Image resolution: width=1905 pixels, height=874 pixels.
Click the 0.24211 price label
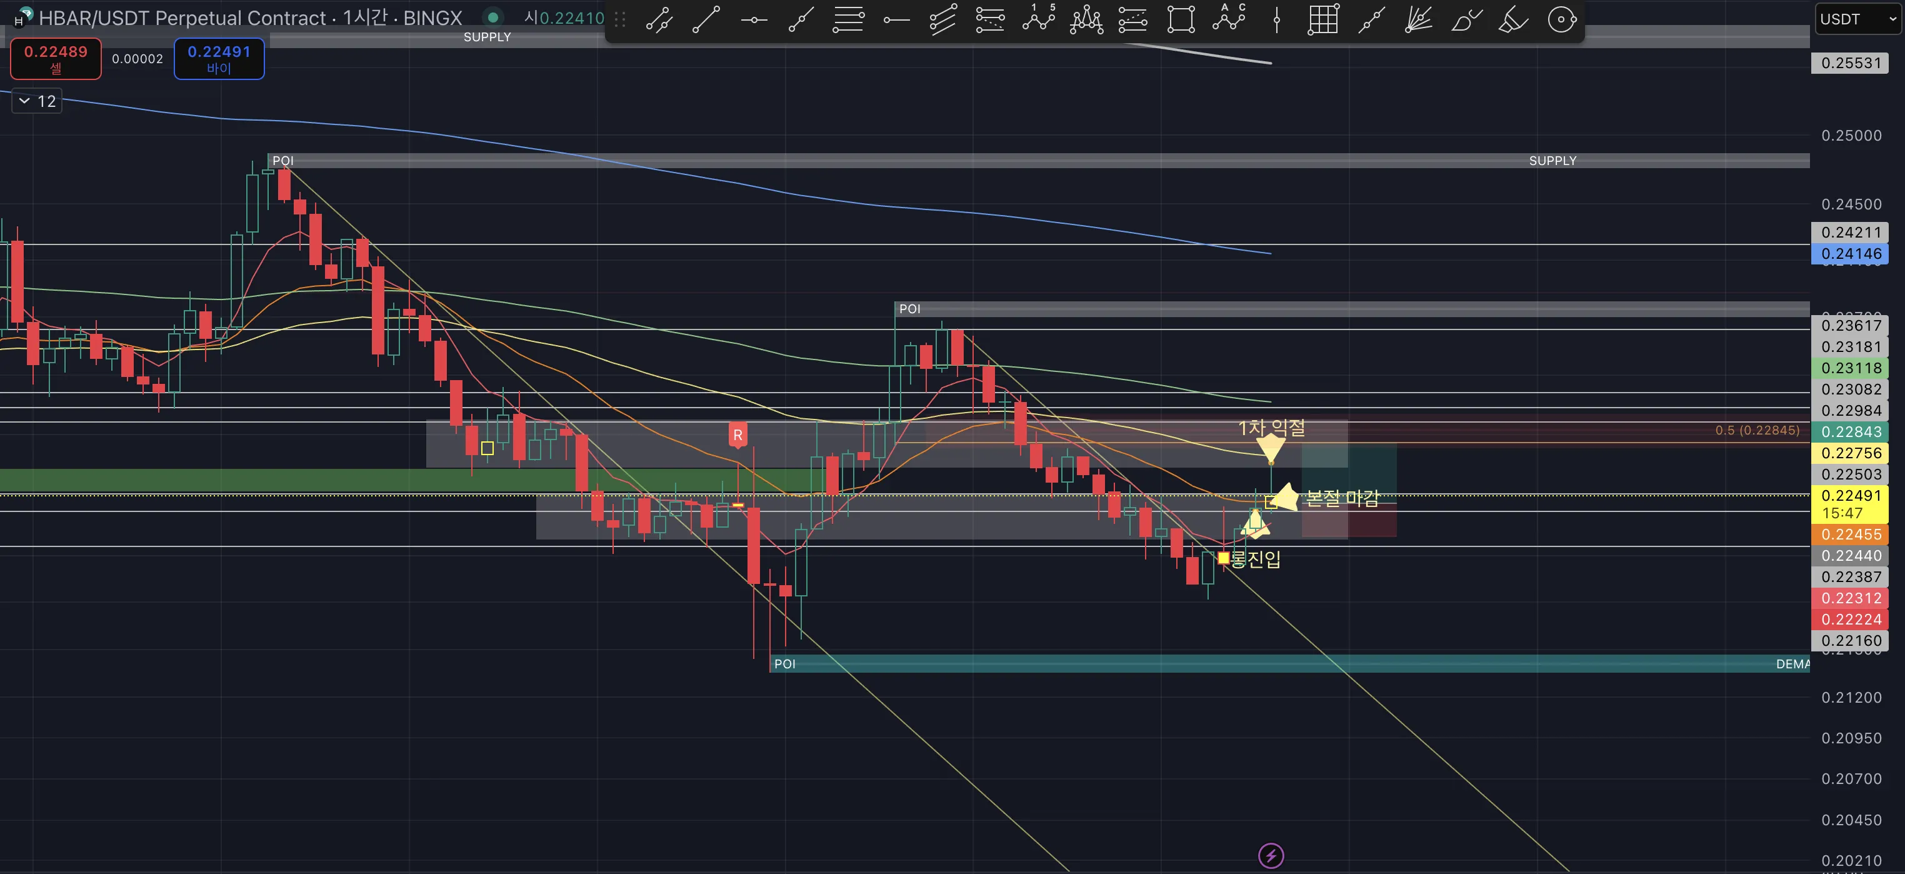click(1849, 232)
